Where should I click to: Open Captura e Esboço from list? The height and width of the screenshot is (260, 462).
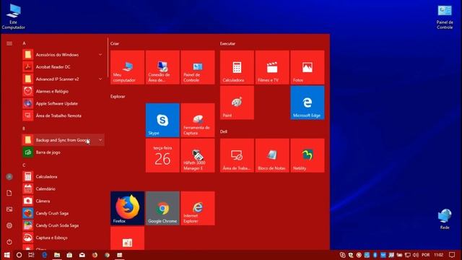point(63,238)
